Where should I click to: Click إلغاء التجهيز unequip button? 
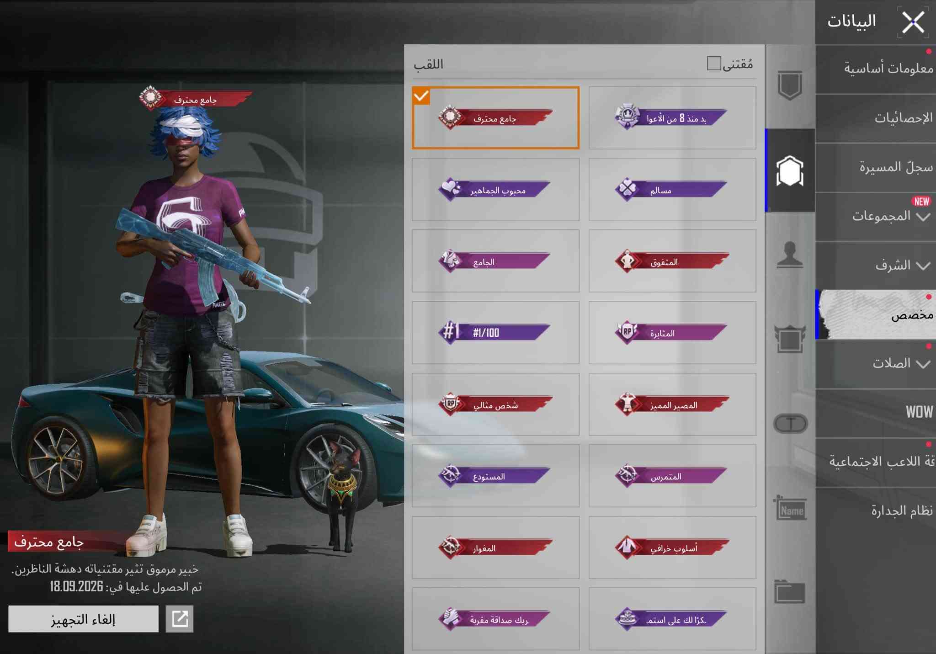[x=83, y=619]
